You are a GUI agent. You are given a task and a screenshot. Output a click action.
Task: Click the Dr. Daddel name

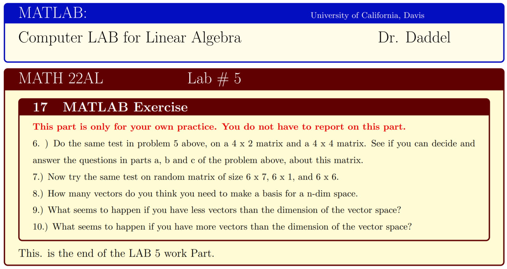coord(414,38)
